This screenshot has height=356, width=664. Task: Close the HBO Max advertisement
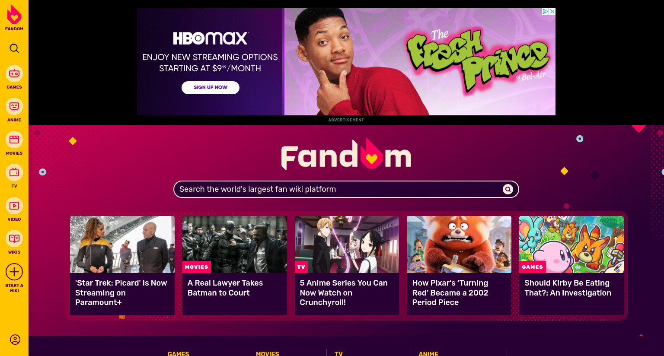552,12
